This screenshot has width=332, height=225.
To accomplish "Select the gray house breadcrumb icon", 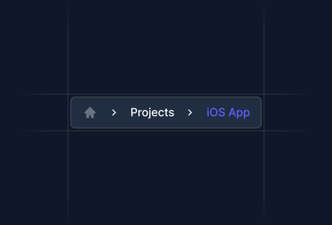I will coord(90,112).
